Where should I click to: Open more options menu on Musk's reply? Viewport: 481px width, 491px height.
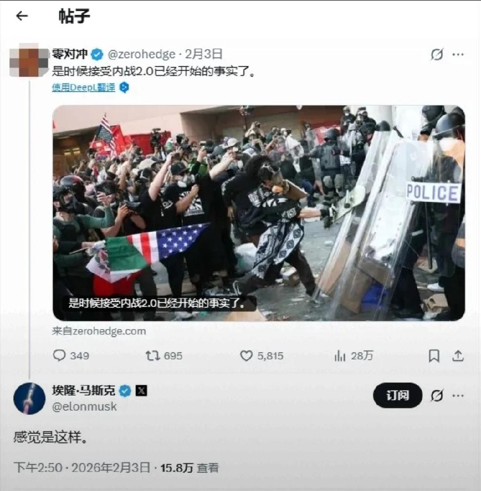(x=458, y=395)
